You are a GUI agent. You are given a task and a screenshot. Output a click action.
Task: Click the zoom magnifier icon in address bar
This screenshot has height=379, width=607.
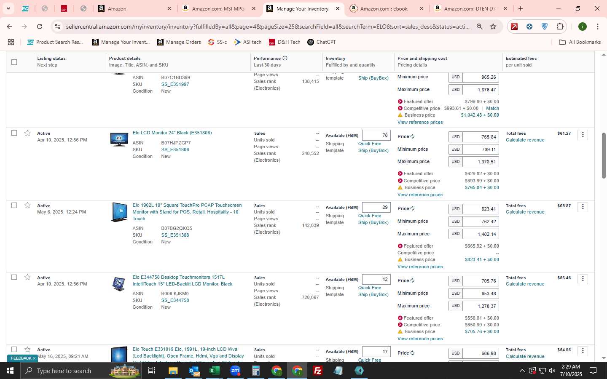click(x=480, y=27)
